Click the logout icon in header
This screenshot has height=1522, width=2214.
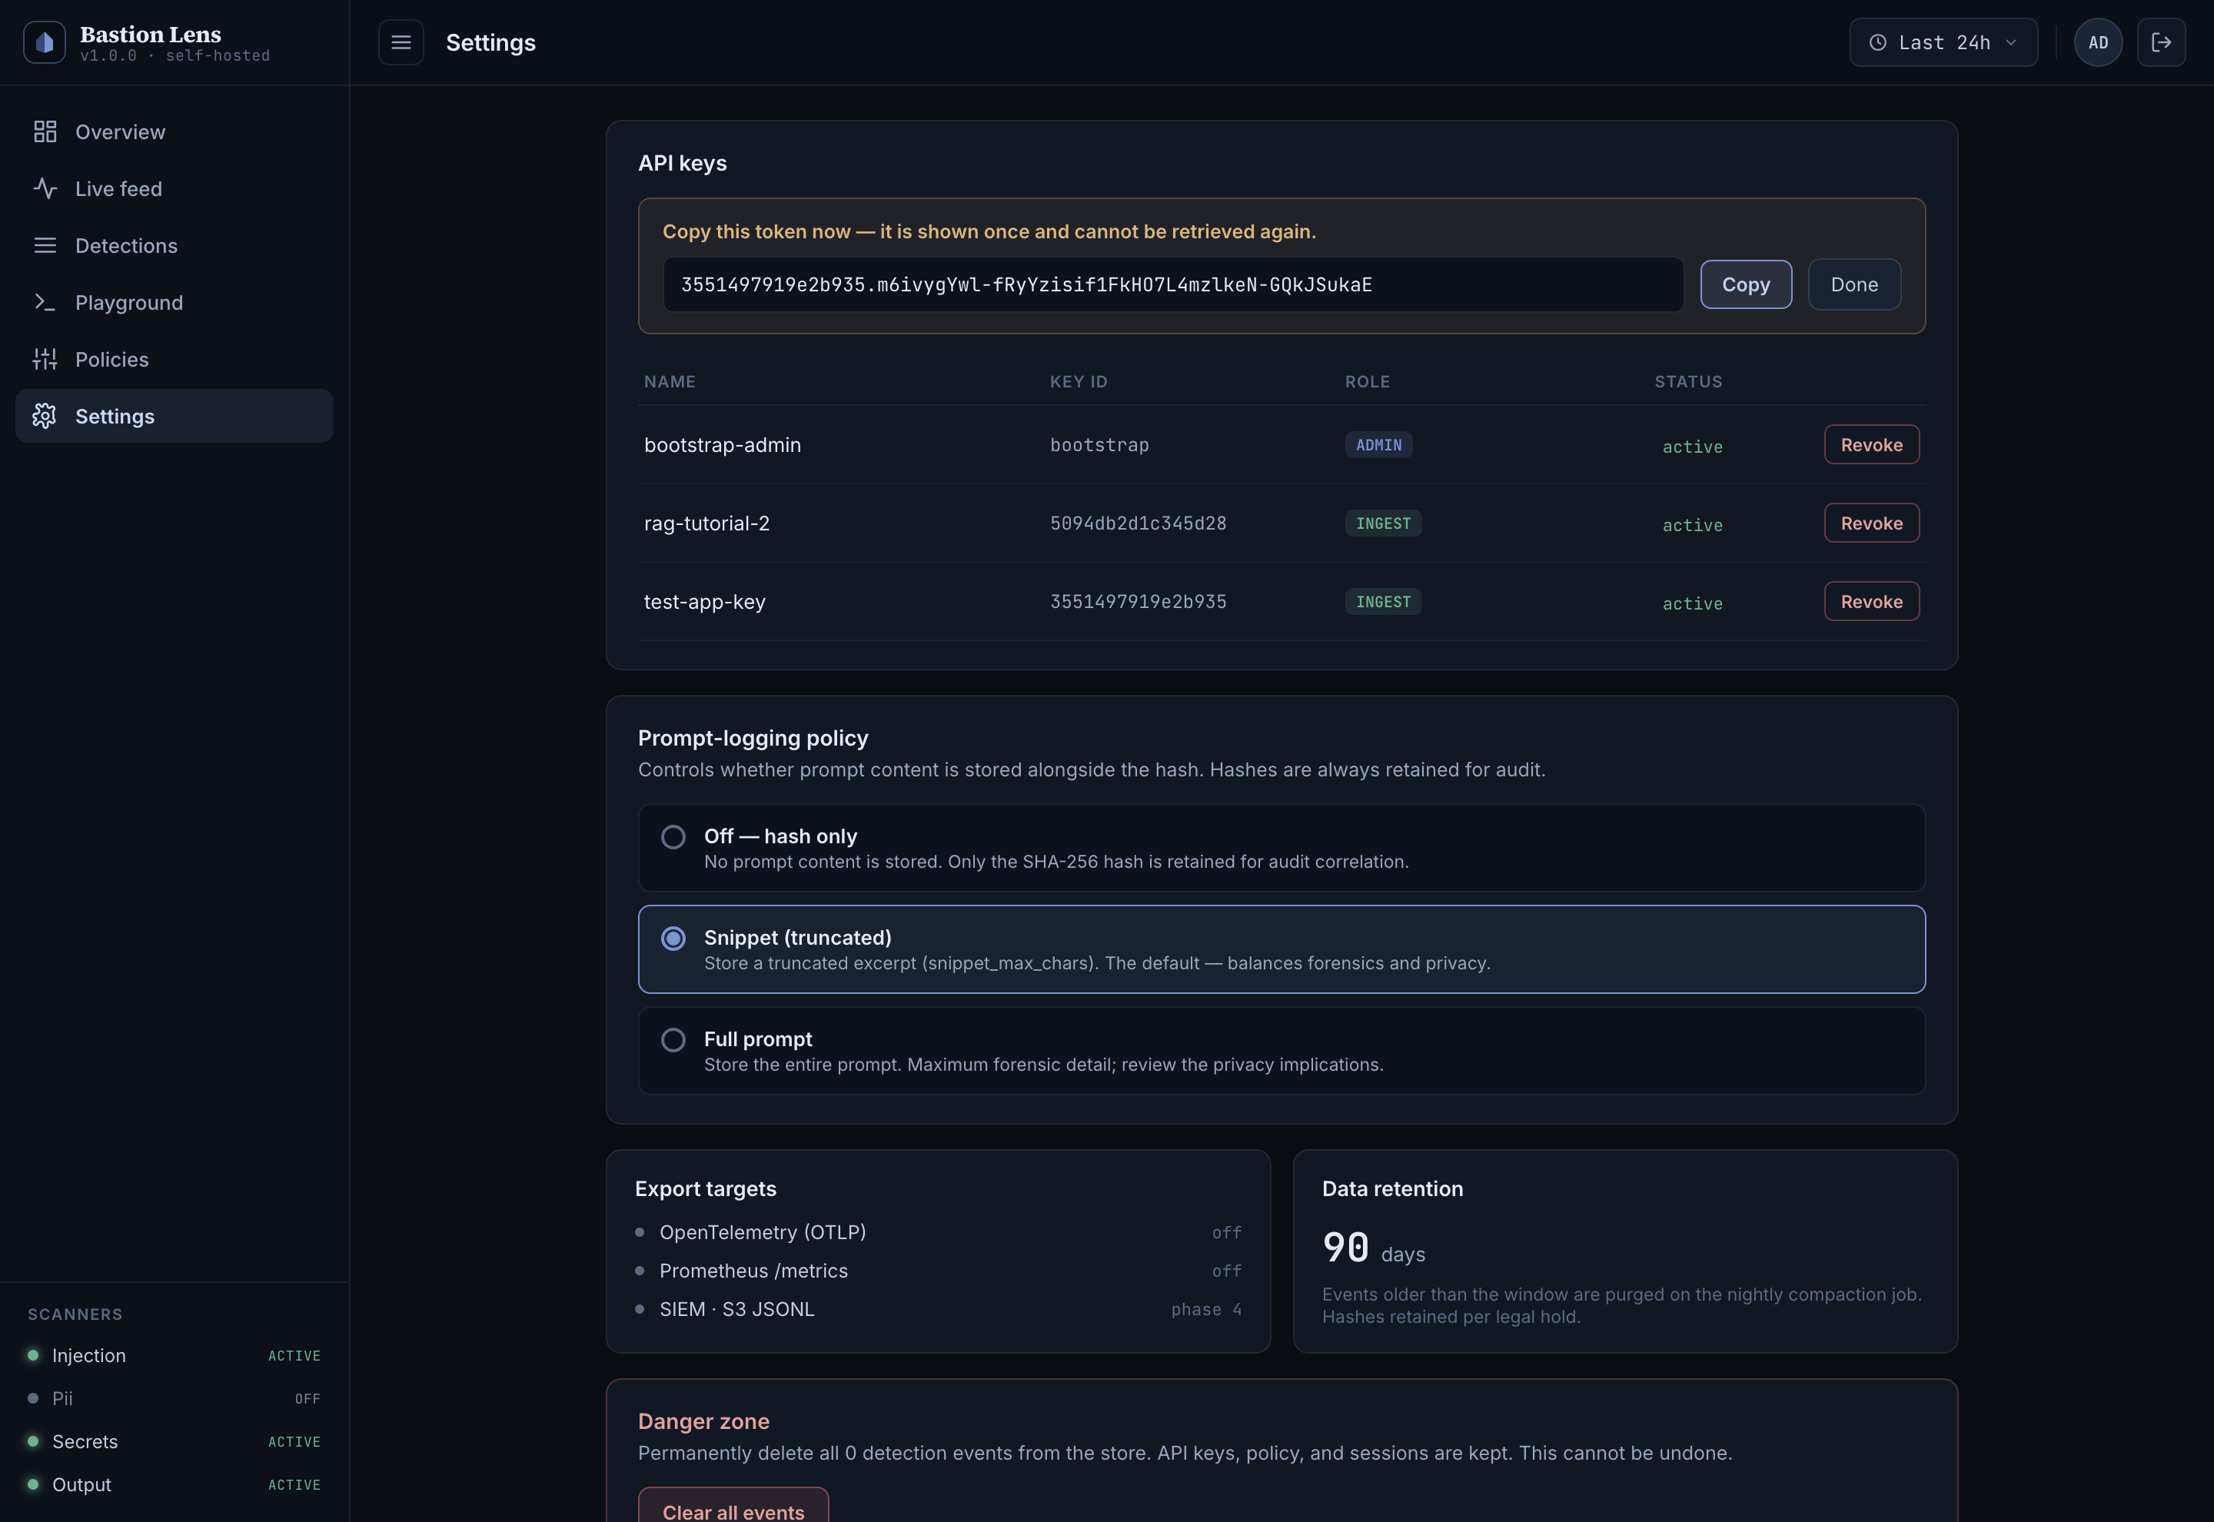2161,43
